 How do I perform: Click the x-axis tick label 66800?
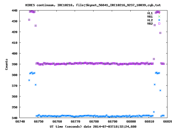[131, 121]
